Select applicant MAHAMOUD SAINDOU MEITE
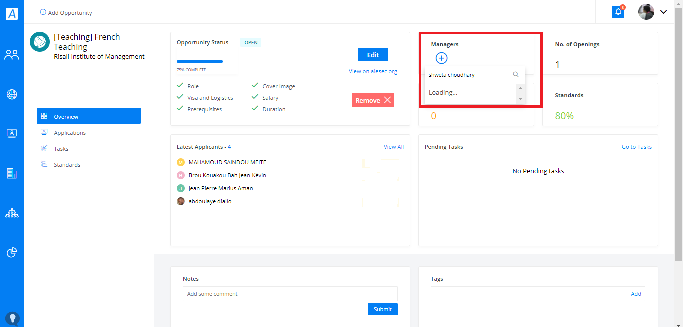Viewport: 683px width, 327px height. (227, 162)
